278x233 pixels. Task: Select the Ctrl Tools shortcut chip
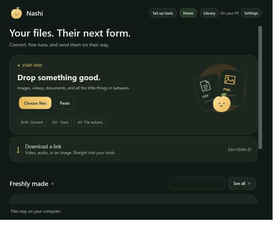[60, 122]
